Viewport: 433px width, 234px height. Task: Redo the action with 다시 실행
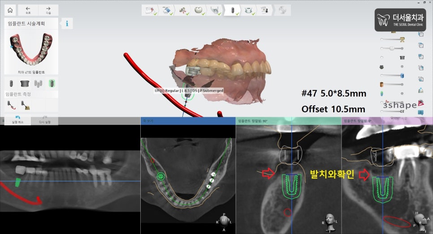pyautogui.click(x=44, y=119)
